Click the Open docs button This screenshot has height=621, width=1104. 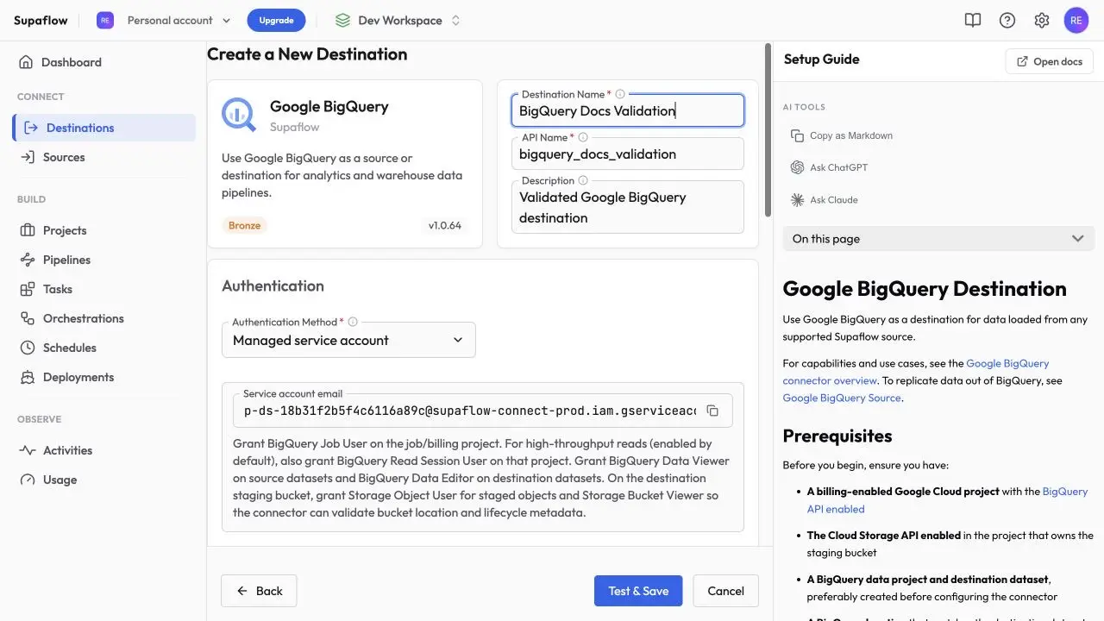(x=1049, y=61)
